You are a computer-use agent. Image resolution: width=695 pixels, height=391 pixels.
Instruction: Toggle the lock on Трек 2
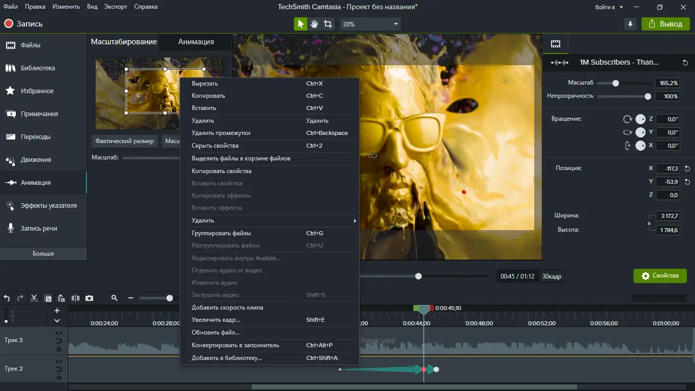(59, 377)
